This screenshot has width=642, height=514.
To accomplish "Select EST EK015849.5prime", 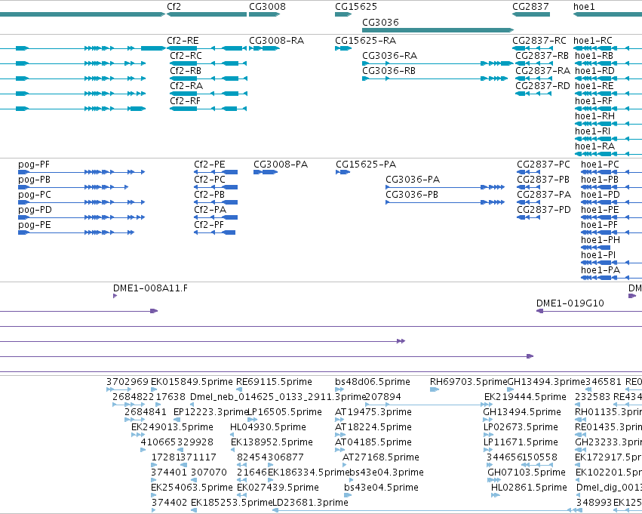I will (192, 382).
